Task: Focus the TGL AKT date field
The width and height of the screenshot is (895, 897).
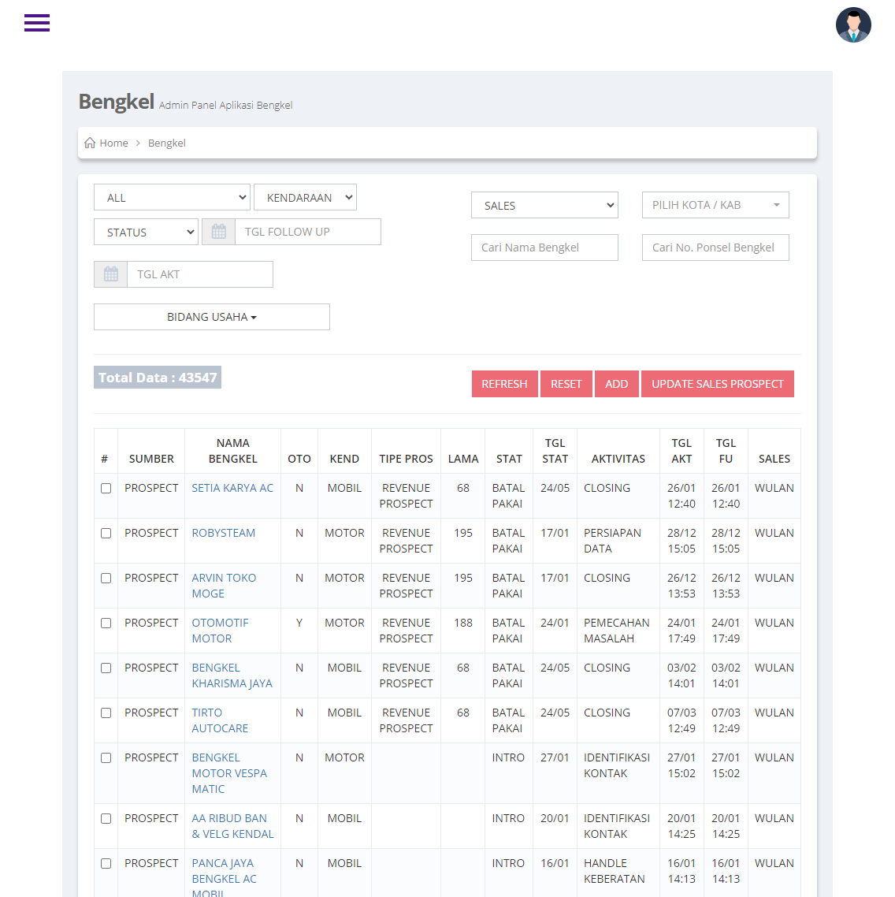Action: (x=199, y=274)
